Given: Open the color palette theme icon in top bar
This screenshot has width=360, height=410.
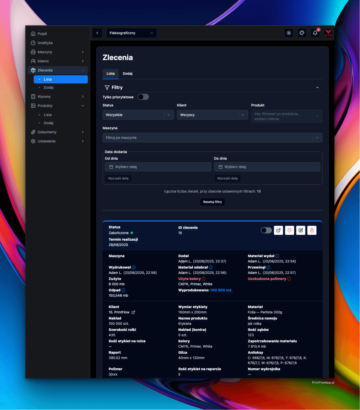Looking at the screenshot, I should point(302,33).
